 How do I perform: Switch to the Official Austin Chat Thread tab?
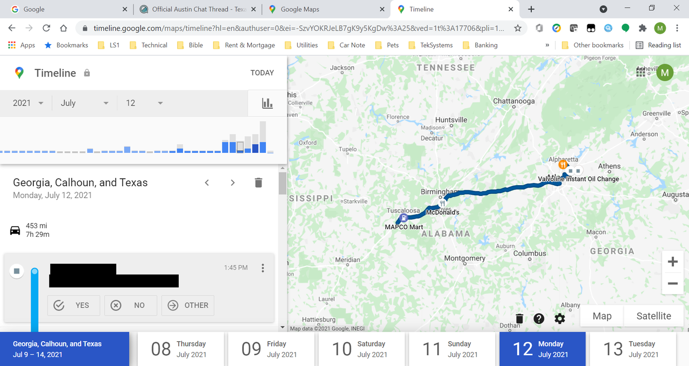[198, 9]
